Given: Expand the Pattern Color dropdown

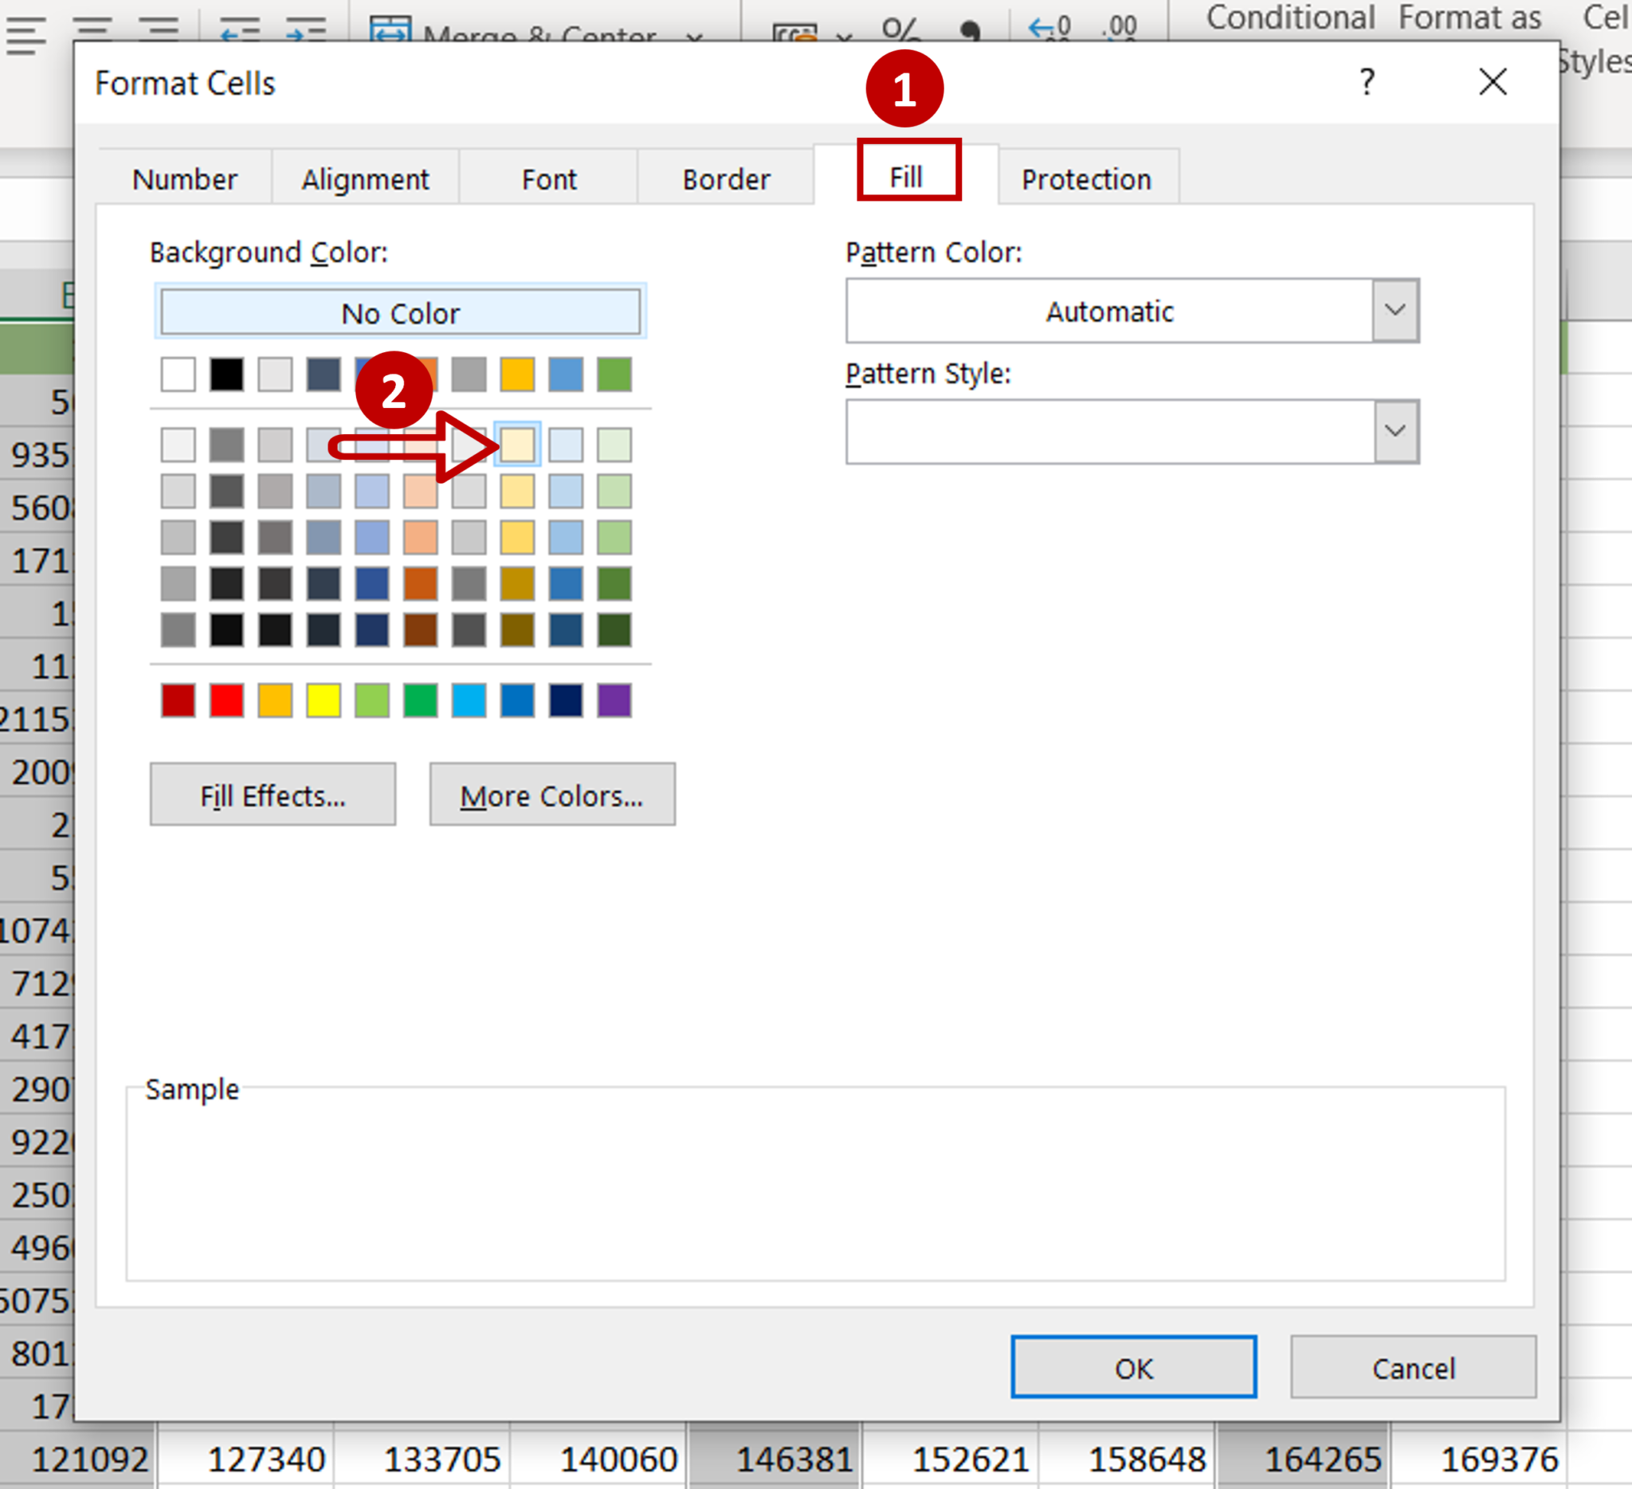Looking at the screenshot, I should (x=1394, y=311).
